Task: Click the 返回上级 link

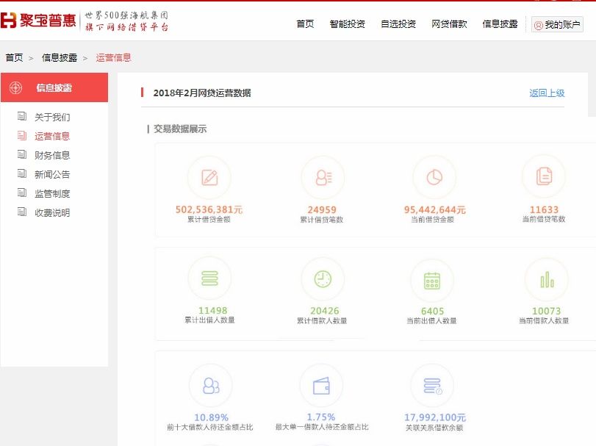Action: click(547, 93)
